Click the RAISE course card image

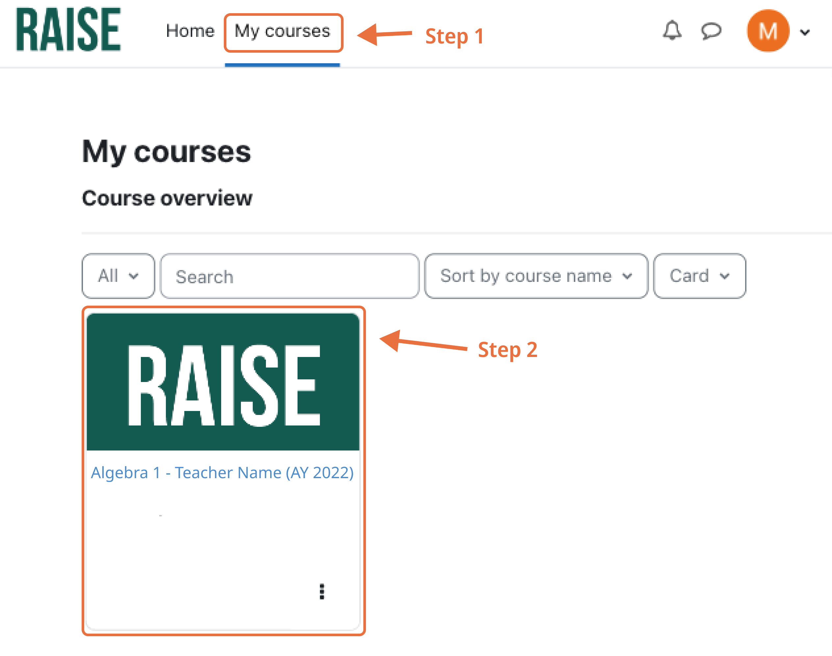(223, 382)
